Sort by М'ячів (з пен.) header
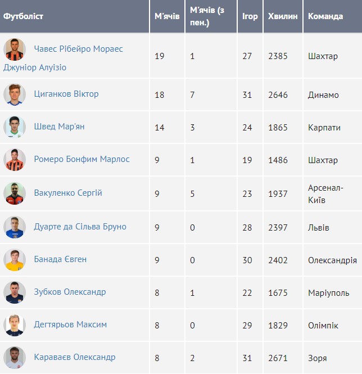362x374 pixels. tap(207, 16)
